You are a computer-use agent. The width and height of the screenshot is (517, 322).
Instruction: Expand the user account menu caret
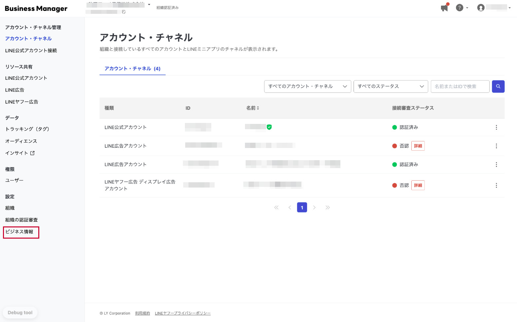509,8
